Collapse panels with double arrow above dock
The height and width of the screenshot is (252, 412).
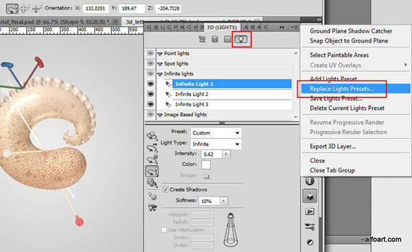tap(319, 20)
